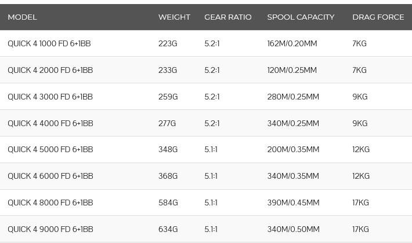Click the QUICK 4 9000 FD model cell
The image size is (412, 243).
click(x=50, y=230)
